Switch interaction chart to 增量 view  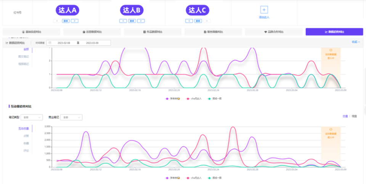[354, 116]
